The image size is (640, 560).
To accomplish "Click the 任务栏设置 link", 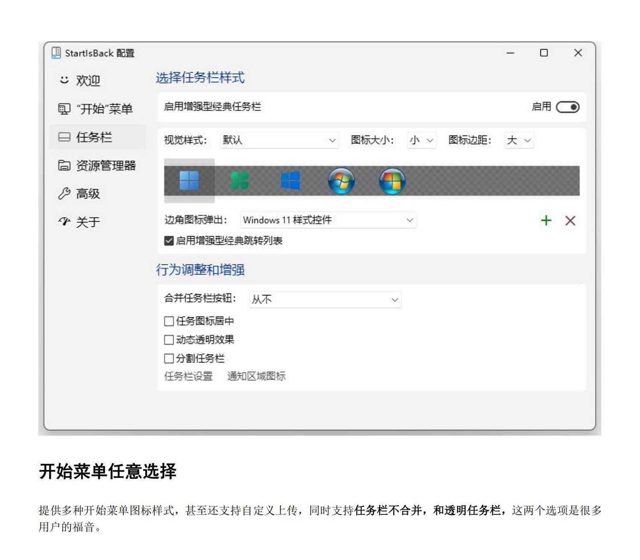I will [188, 376].
